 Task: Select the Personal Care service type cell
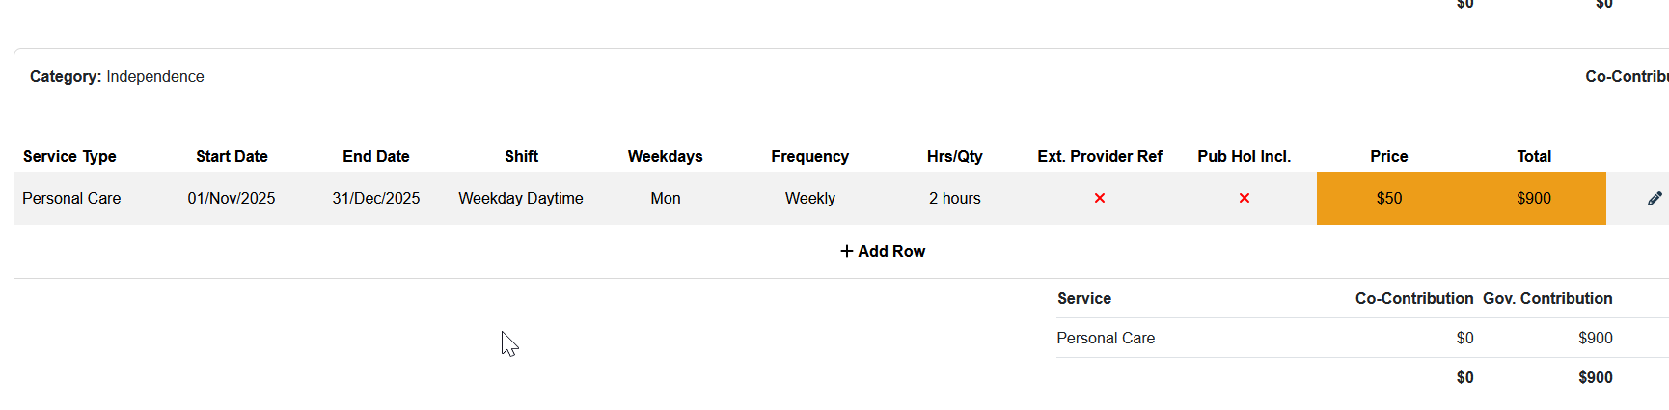tap(71, 198)
